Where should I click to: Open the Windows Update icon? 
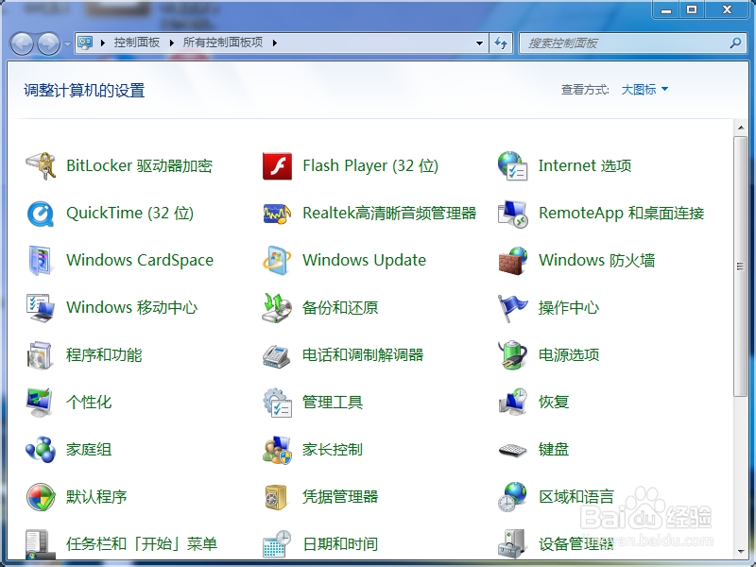277,261
